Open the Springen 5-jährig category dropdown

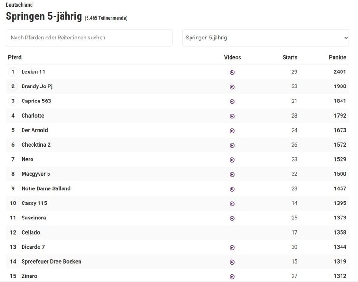[x=265, y=38]
